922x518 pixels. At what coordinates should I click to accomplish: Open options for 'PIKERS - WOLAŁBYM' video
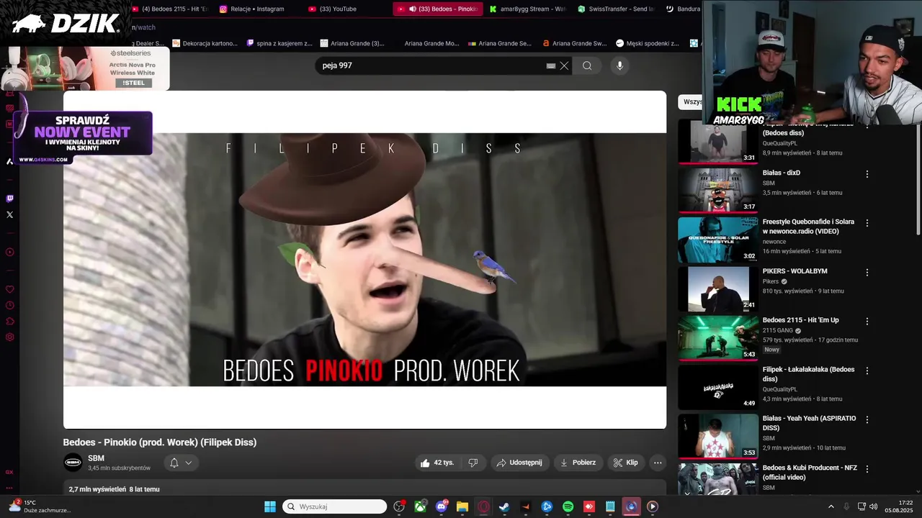pyautogui.click(x=867, y=273)
